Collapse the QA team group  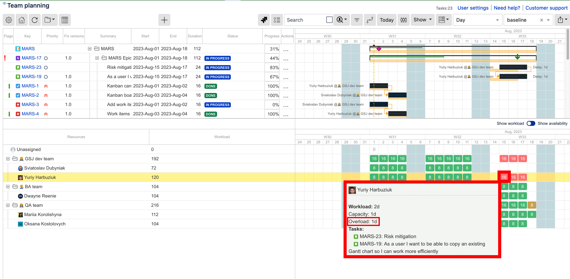click(8, 205)
